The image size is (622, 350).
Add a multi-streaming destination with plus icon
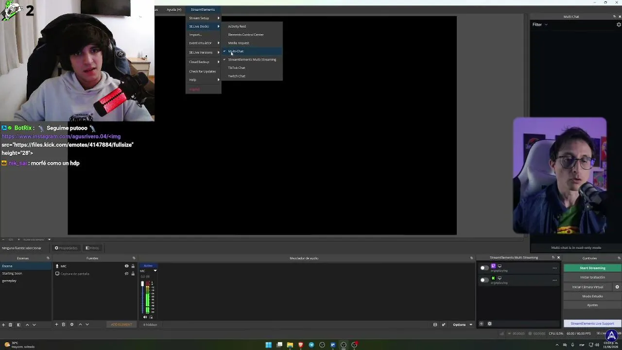pyautogui.click(x=481, y=324)
